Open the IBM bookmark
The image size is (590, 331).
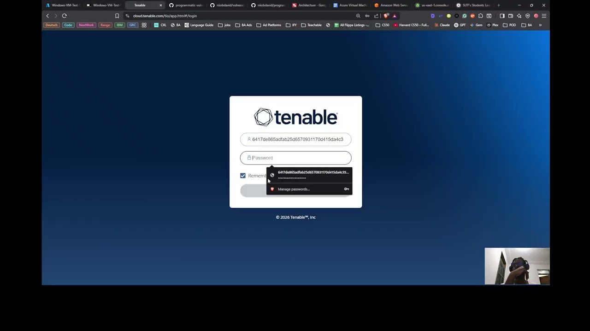[120, 25]
